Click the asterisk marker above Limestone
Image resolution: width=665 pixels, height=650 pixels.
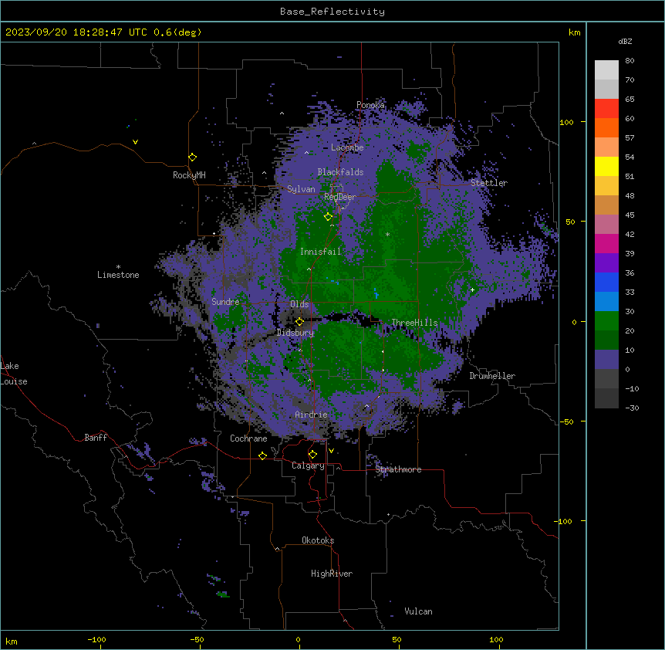point(118,267)
